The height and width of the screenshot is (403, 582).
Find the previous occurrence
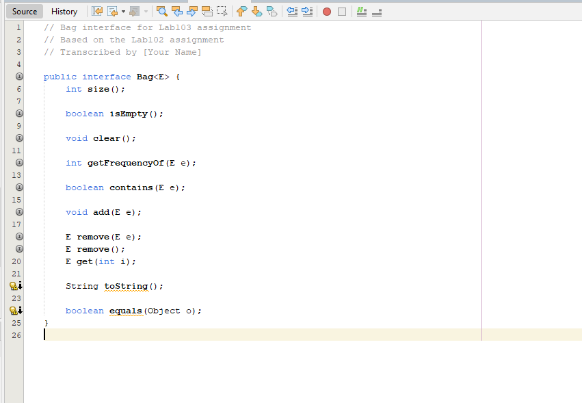pyautogui.click(x=176, y=11)
